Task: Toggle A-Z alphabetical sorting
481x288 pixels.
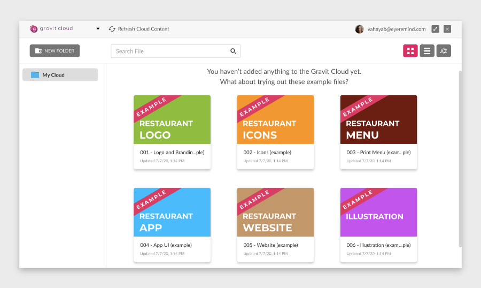Action: point(444,51)
